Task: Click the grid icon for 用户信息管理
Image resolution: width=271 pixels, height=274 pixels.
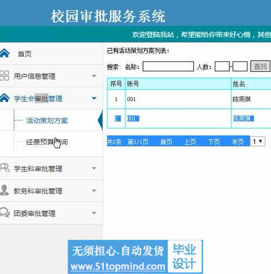Action: point(5,75)
